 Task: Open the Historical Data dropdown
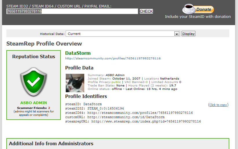click(123, 34)
